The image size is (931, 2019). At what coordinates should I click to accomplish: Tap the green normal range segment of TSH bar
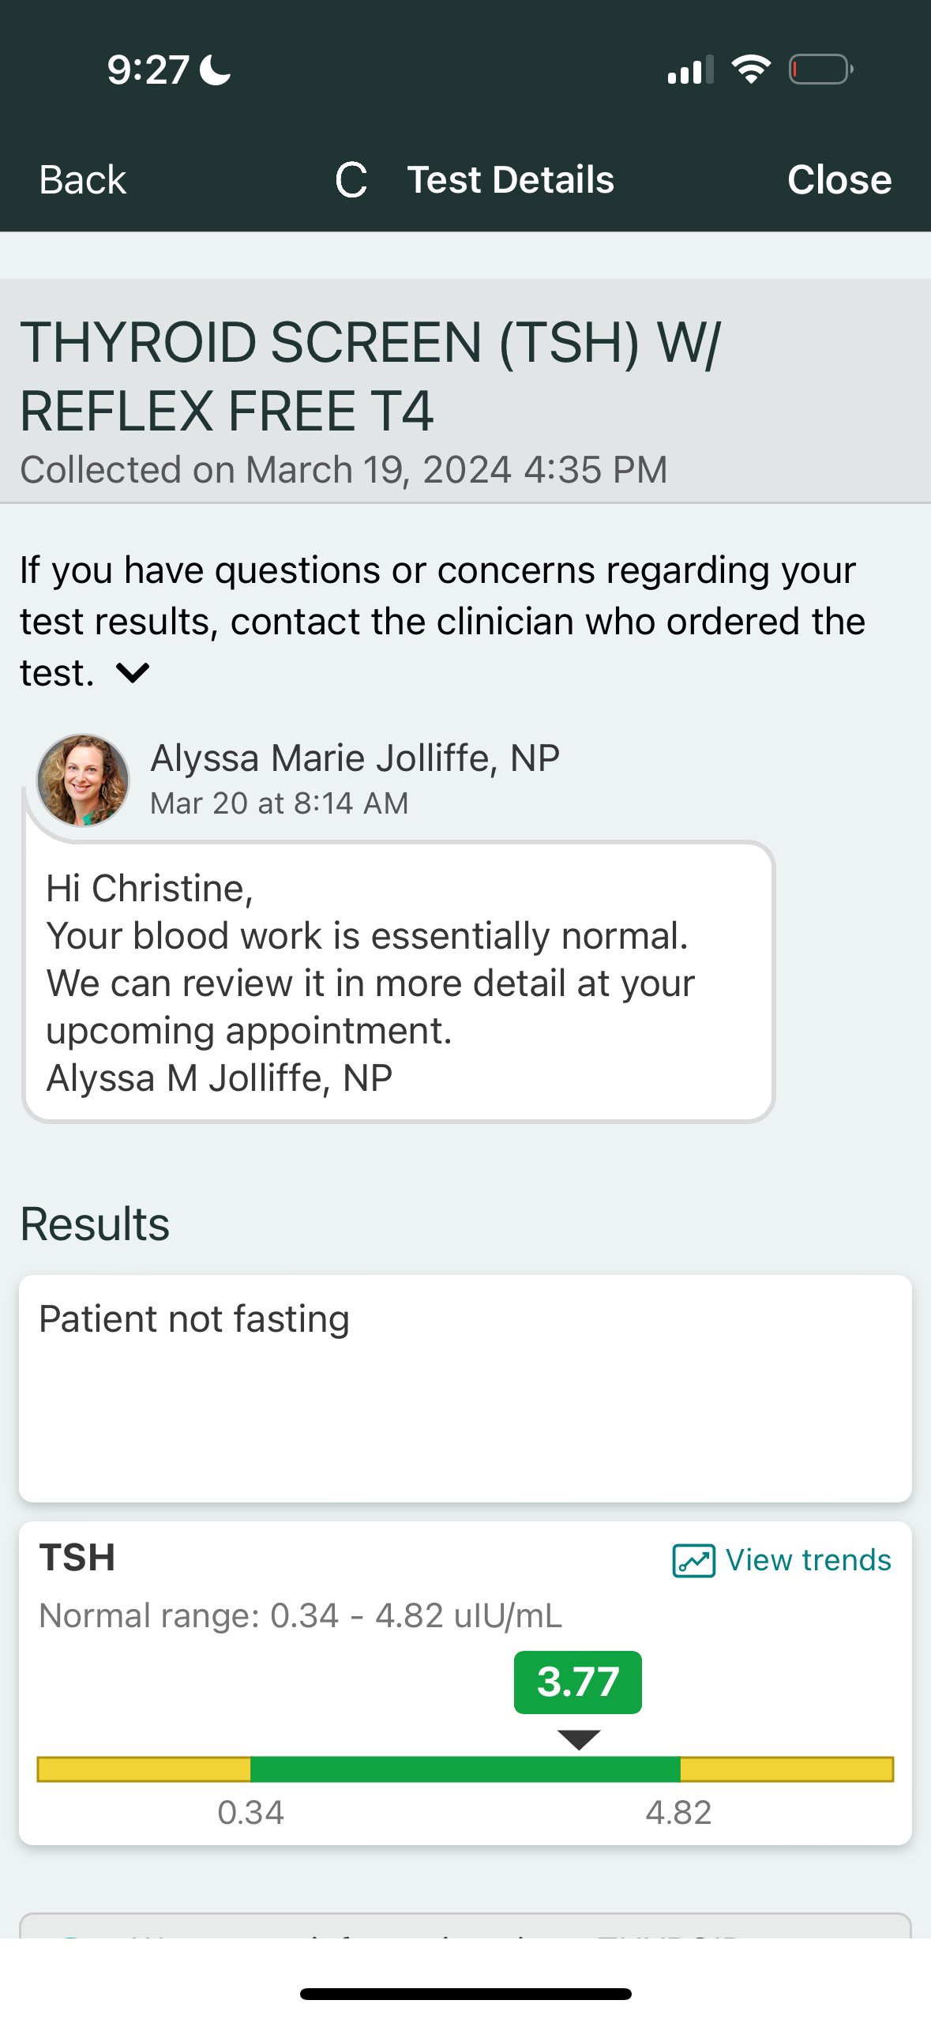pos(465,1769)
